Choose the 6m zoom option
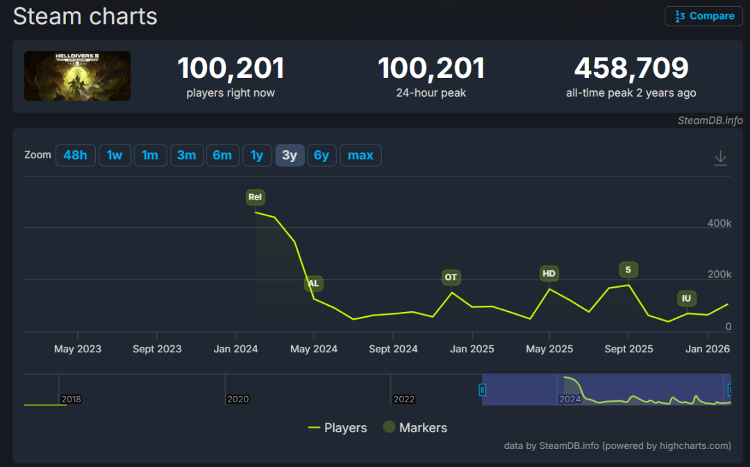The height and width of the screenshot is (467, 750). 222,156
